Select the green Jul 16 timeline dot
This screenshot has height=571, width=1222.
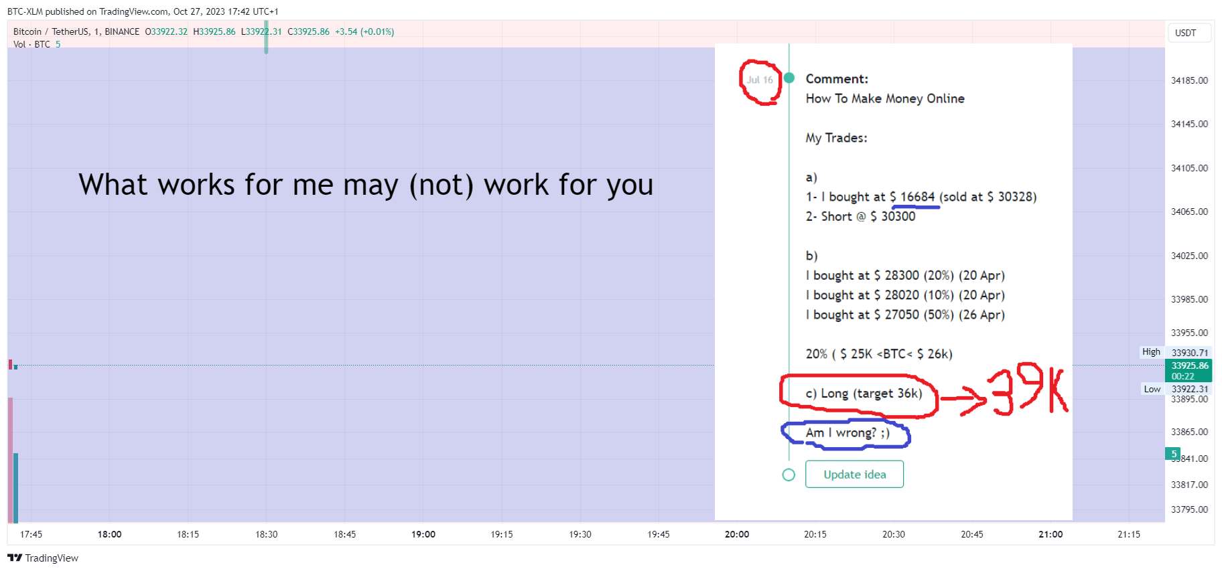pos(789,78)
